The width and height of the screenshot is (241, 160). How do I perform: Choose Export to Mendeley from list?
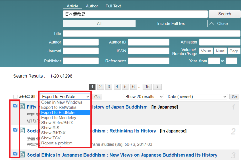[59, 118]
